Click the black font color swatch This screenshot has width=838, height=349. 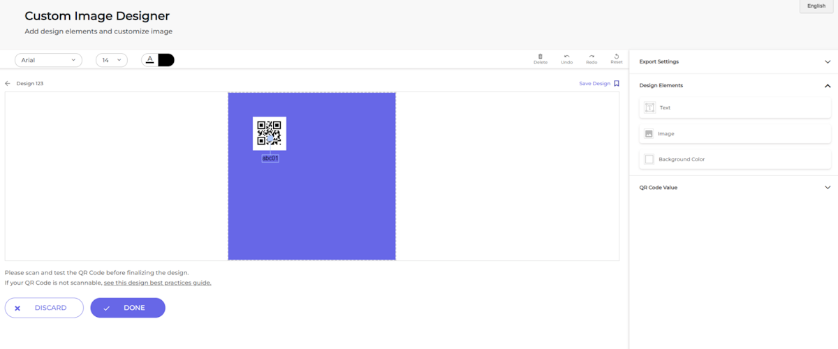(166, 60)
